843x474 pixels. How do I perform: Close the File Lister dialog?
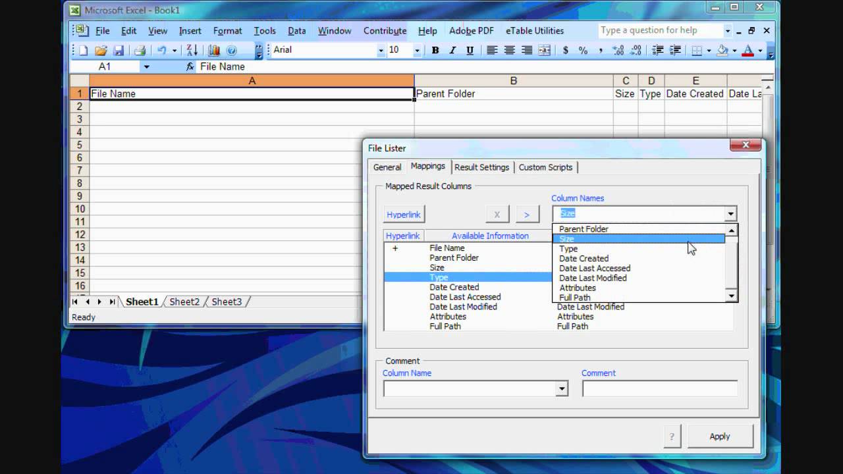pos(746,145)
